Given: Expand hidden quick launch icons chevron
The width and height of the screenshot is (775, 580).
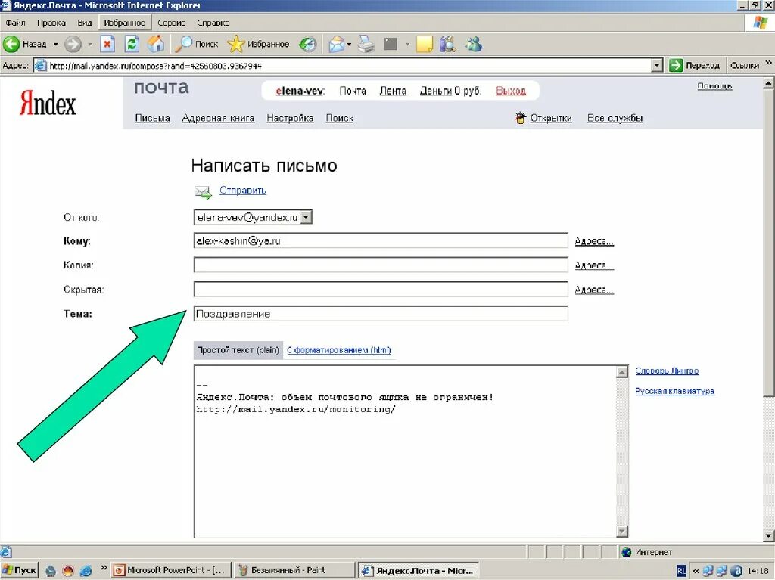Looking at the screenshot, I should (x=103, y=568).
